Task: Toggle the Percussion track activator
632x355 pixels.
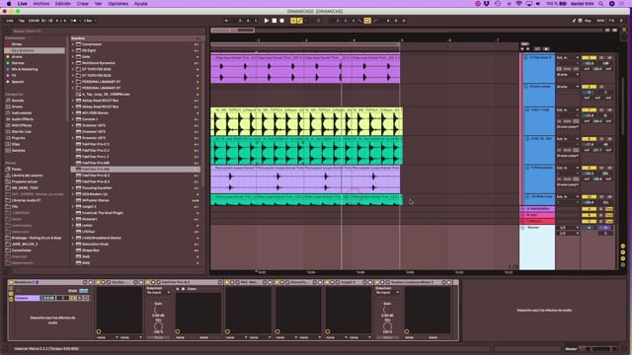Action: [x=589, y=168]
